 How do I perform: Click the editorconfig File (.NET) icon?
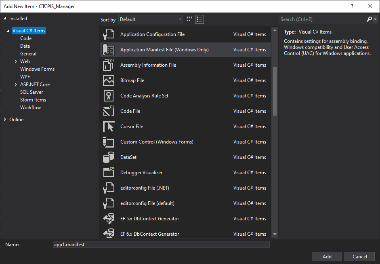(x=109, y=188)
